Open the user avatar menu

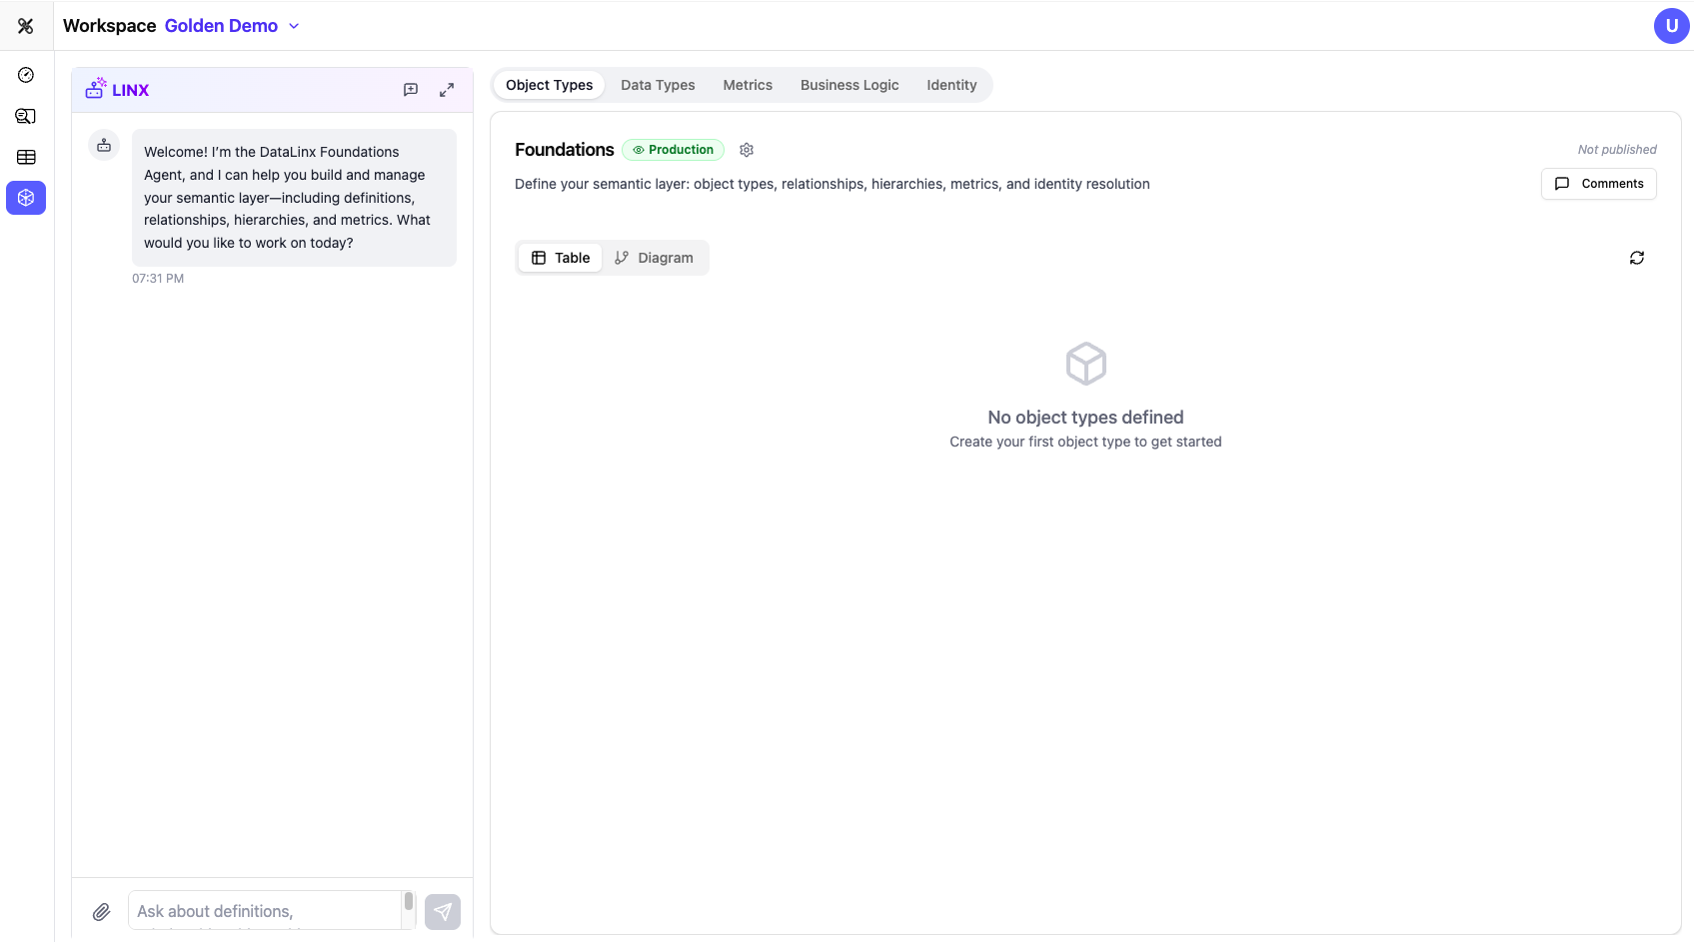point(1671,26)
